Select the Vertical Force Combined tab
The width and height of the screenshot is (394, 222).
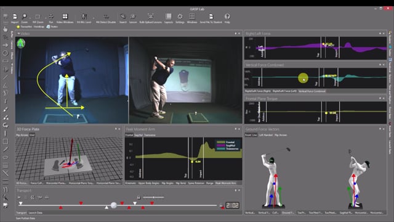(312, 91)
